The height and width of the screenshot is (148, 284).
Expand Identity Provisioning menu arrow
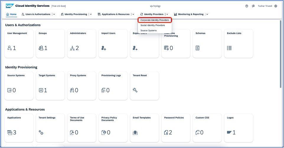click(91, 14)
